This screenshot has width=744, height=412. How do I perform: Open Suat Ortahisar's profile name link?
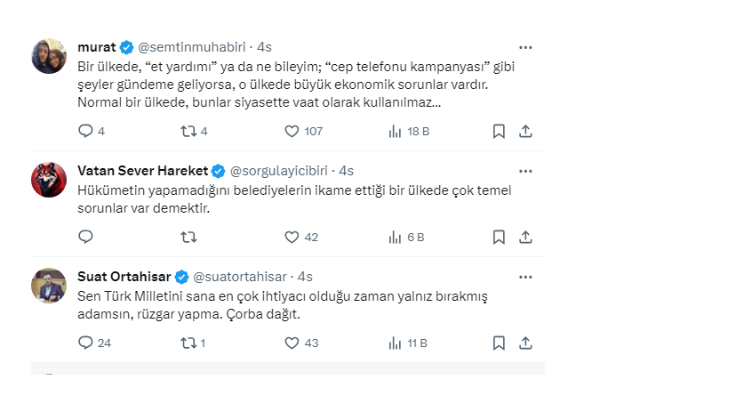[124, 276]
